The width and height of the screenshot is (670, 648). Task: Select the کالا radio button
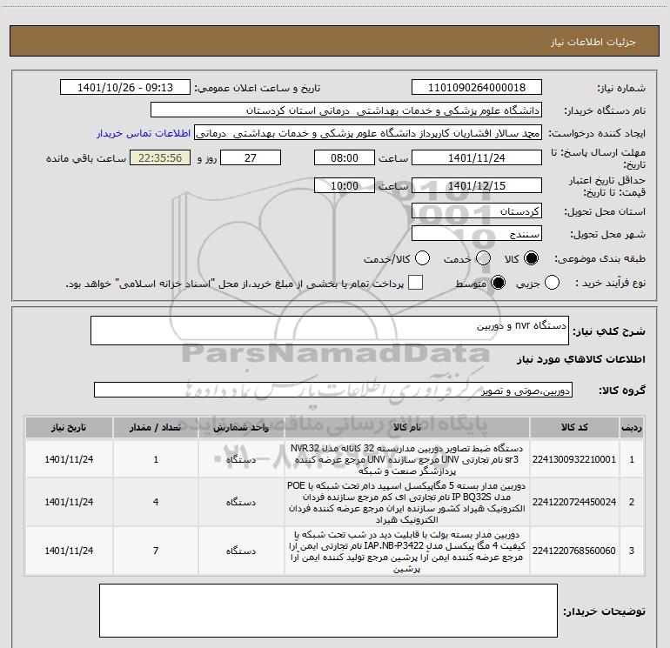pyautogui.click(x=531, y=258)
